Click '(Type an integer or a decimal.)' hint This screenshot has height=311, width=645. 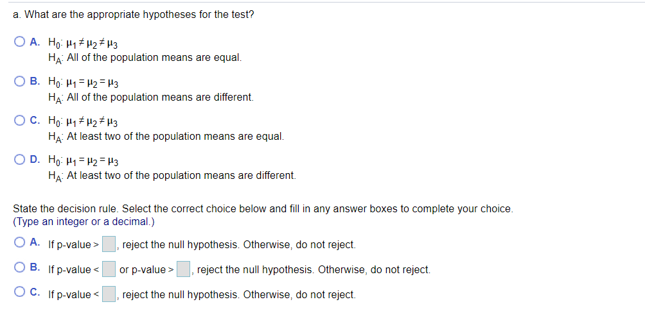(84, 222)
